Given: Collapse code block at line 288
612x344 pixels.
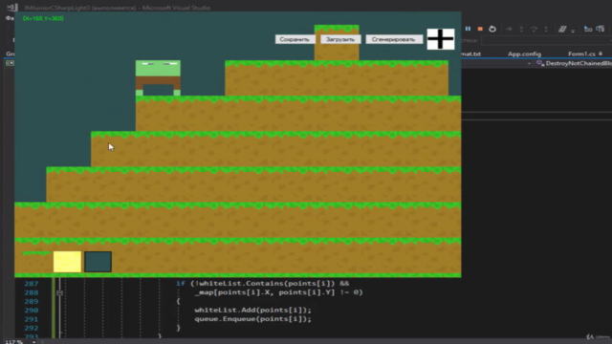Looking at the screenshot, I should 59,292.
